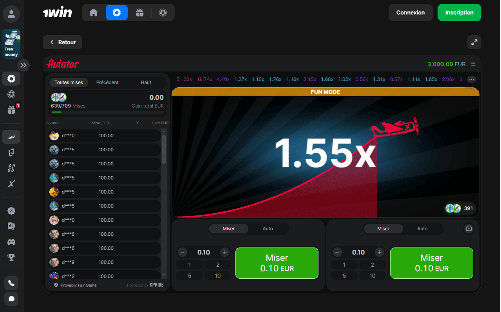Open the gift bonuses icon with badge
This screenshot has width=501, height=312.
(11, 110)
